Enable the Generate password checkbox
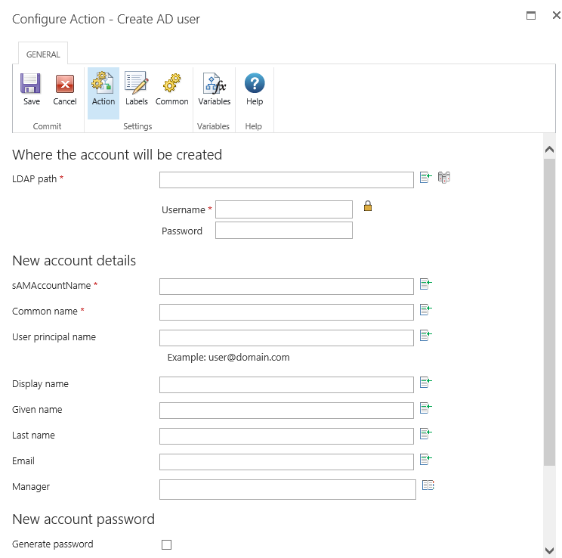 [x=167, y=544]
